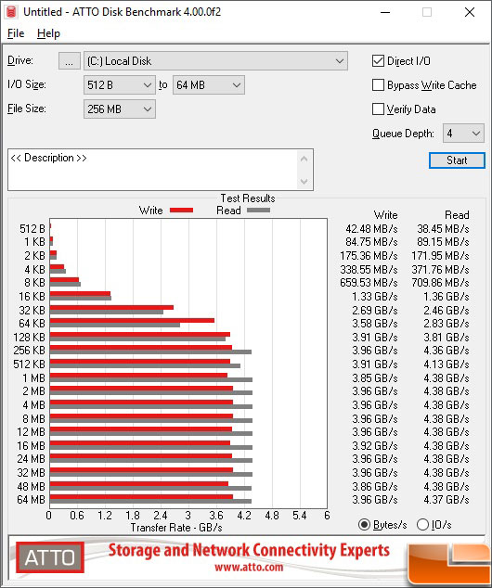This screenshot has height=588, width=492.
Task: Minimize the ATTO Disk Benchmark window
Action: 385,12
